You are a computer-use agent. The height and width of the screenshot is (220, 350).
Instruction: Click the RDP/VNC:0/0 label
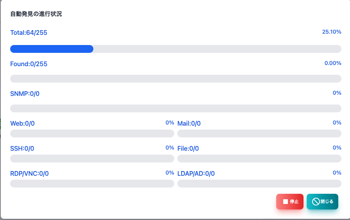point(29,173)
